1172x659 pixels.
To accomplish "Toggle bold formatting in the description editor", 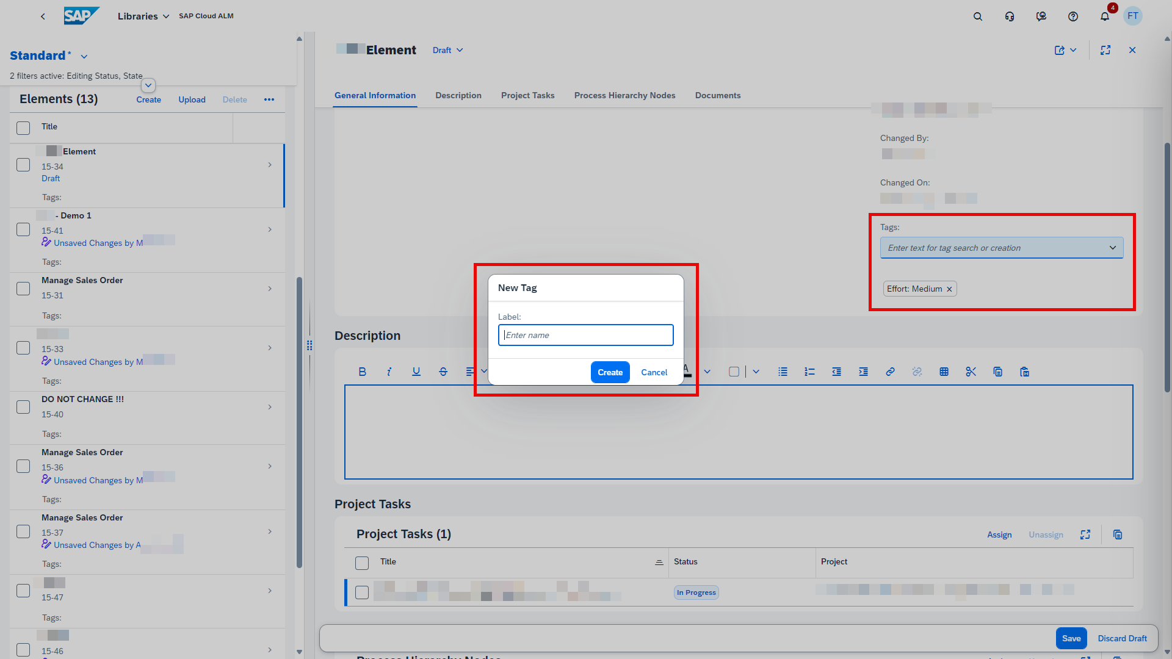I will tap(362, 371).
